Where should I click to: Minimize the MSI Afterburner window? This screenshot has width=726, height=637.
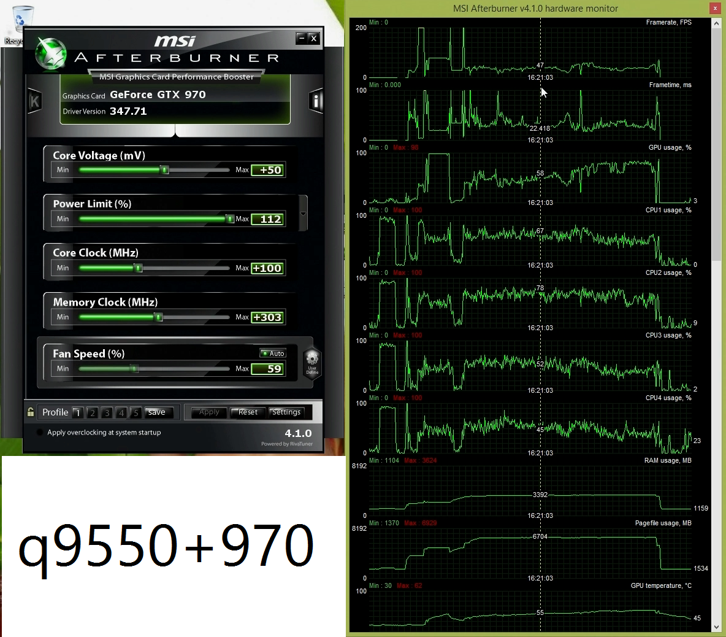[302, 38]
